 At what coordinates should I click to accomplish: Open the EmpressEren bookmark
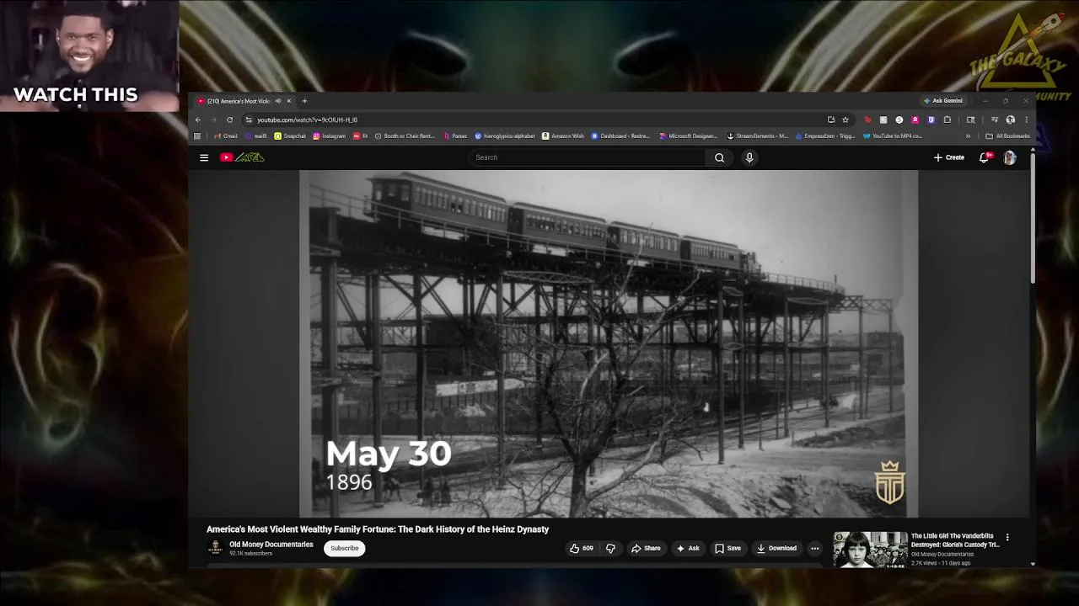click(x=825, y=136)
